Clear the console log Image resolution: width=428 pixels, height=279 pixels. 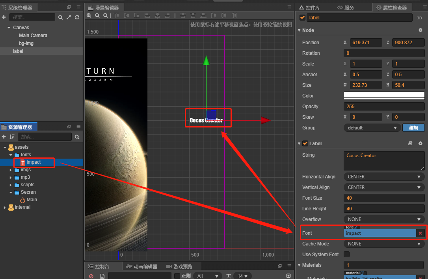click(91, 276)
